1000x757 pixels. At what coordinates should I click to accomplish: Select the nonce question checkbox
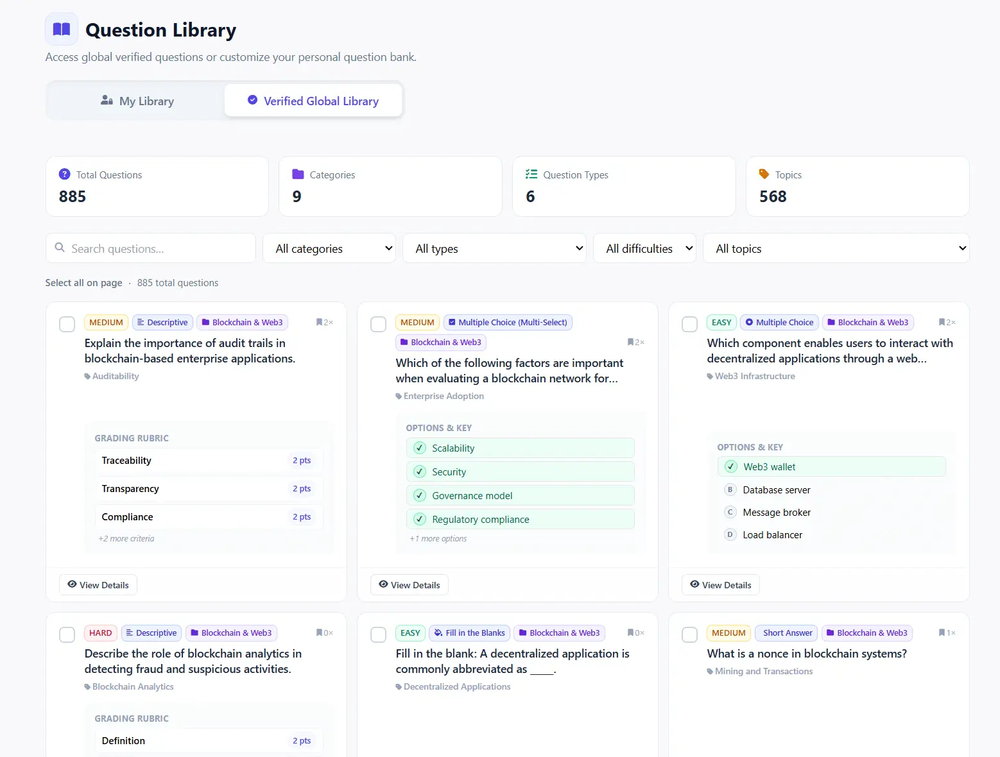(689, 634)
